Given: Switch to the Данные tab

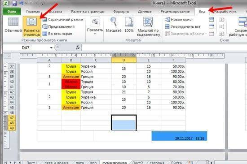Looking at the screenshot, I should pos(145,12).
